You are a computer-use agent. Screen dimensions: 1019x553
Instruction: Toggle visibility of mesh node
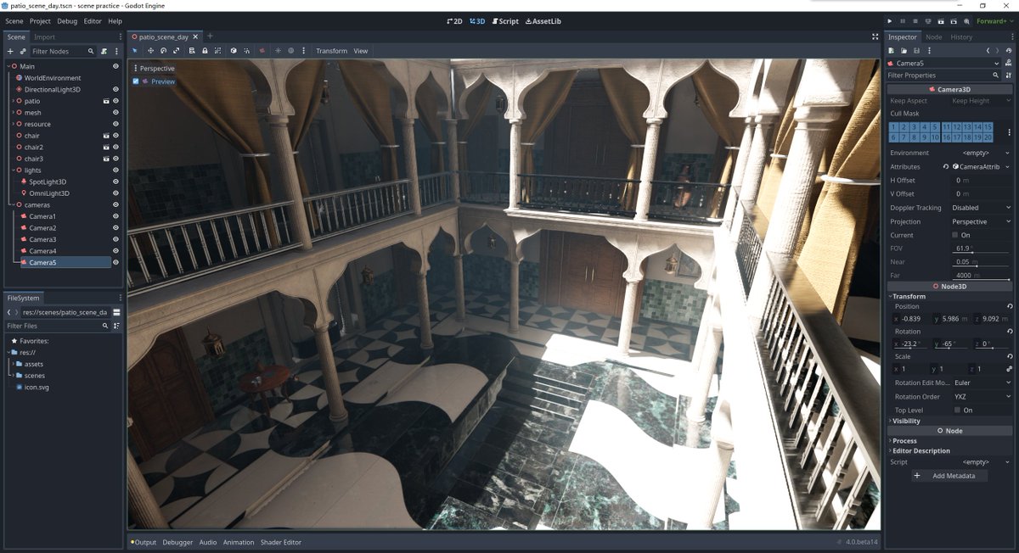click(x=115, y=112)
